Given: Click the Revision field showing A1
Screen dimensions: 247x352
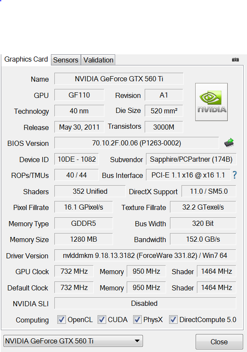Looking at the screenshot, I should pos(164,95).
